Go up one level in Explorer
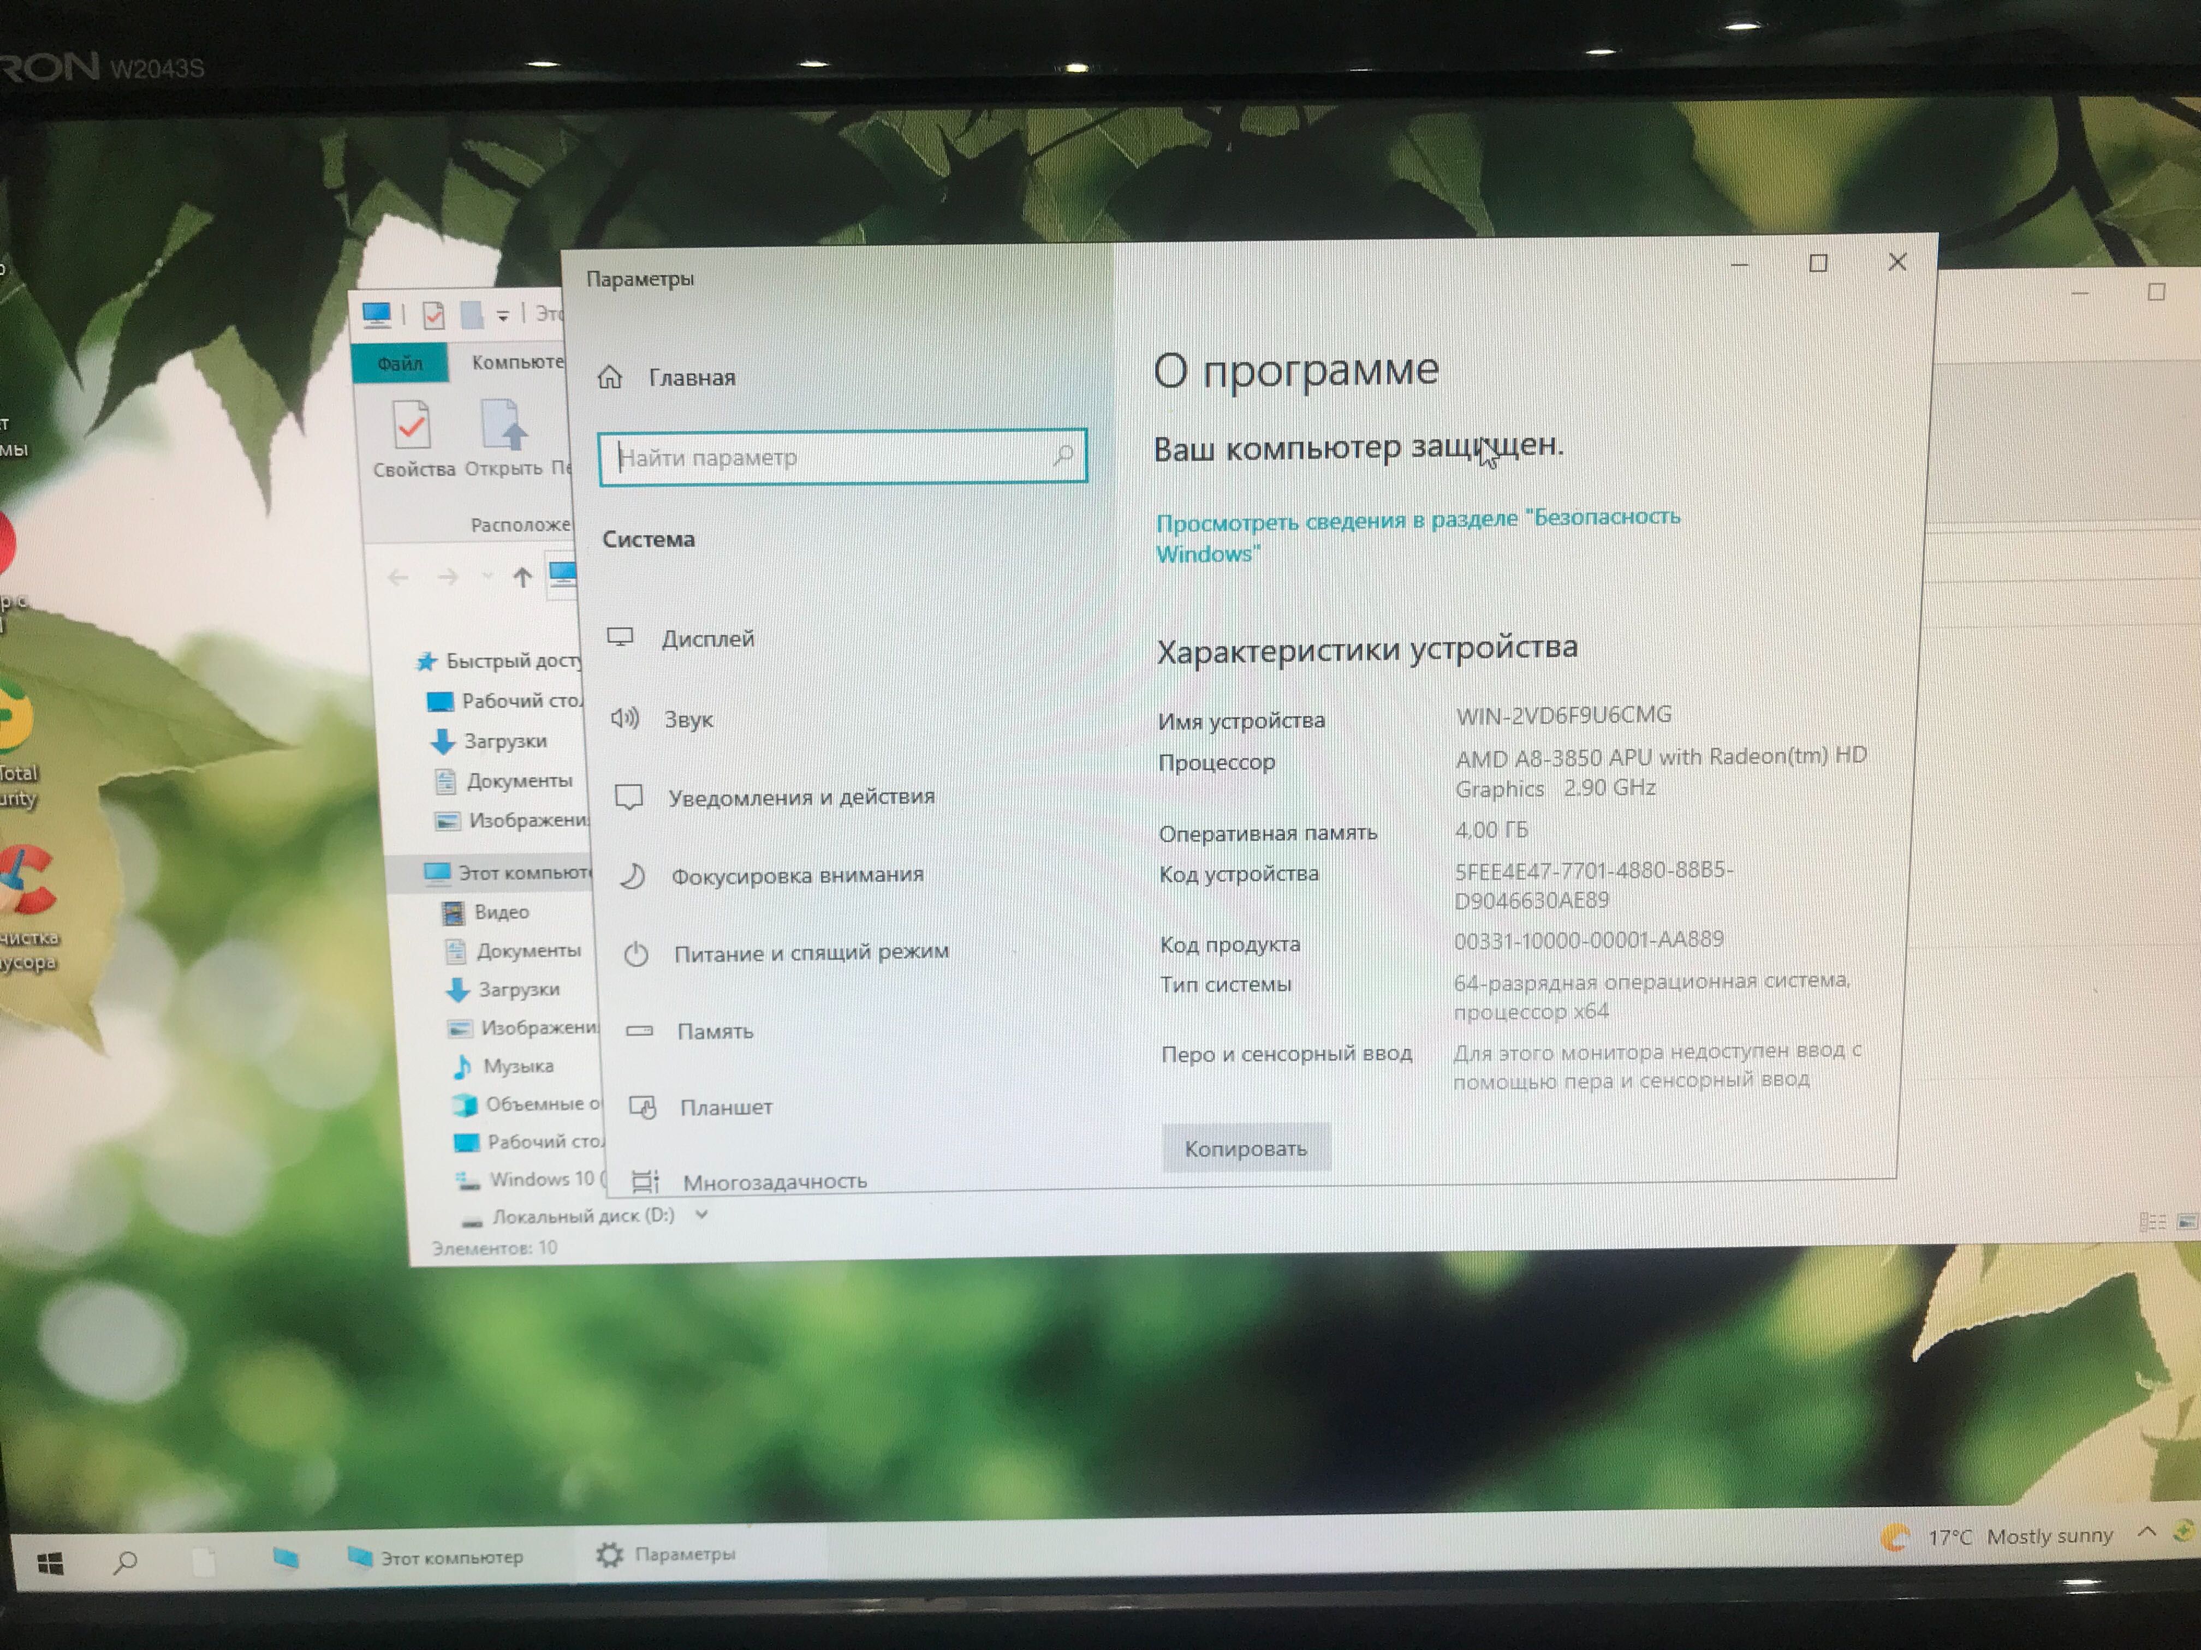Image resolution: width=2201 pixels, height=1650 pixels. (x=521, y=577)
